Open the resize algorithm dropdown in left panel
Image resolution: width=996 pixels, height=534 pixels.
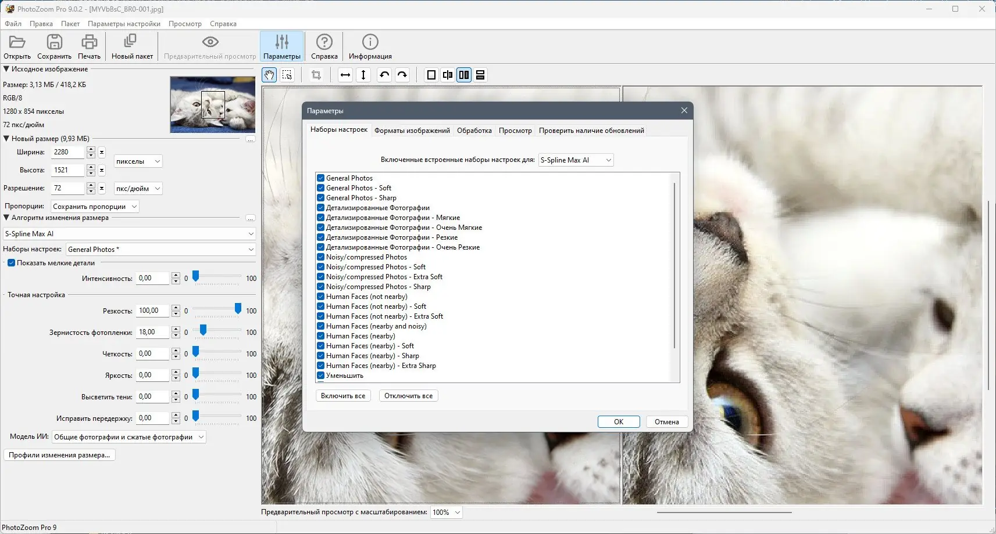[129, 234]
